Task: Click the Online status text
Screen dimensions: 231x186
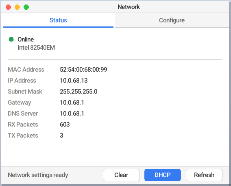Action: click(26, 39)
